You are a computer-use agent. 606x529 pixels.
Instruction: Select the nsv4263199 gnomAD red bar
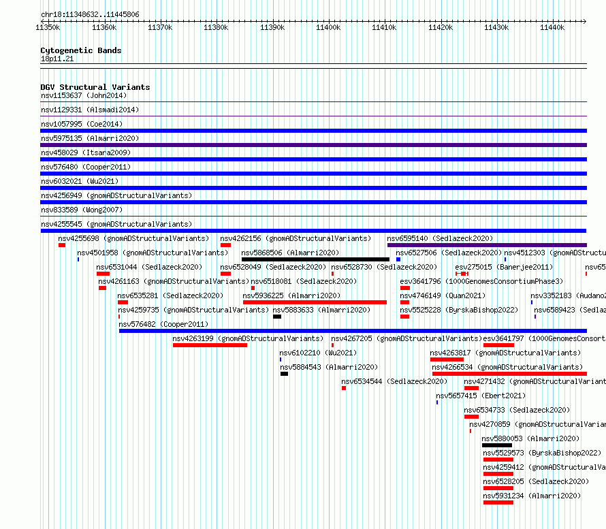(x=210, y=345)
